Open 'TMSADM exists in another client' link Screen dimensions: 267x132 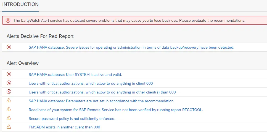64,127
